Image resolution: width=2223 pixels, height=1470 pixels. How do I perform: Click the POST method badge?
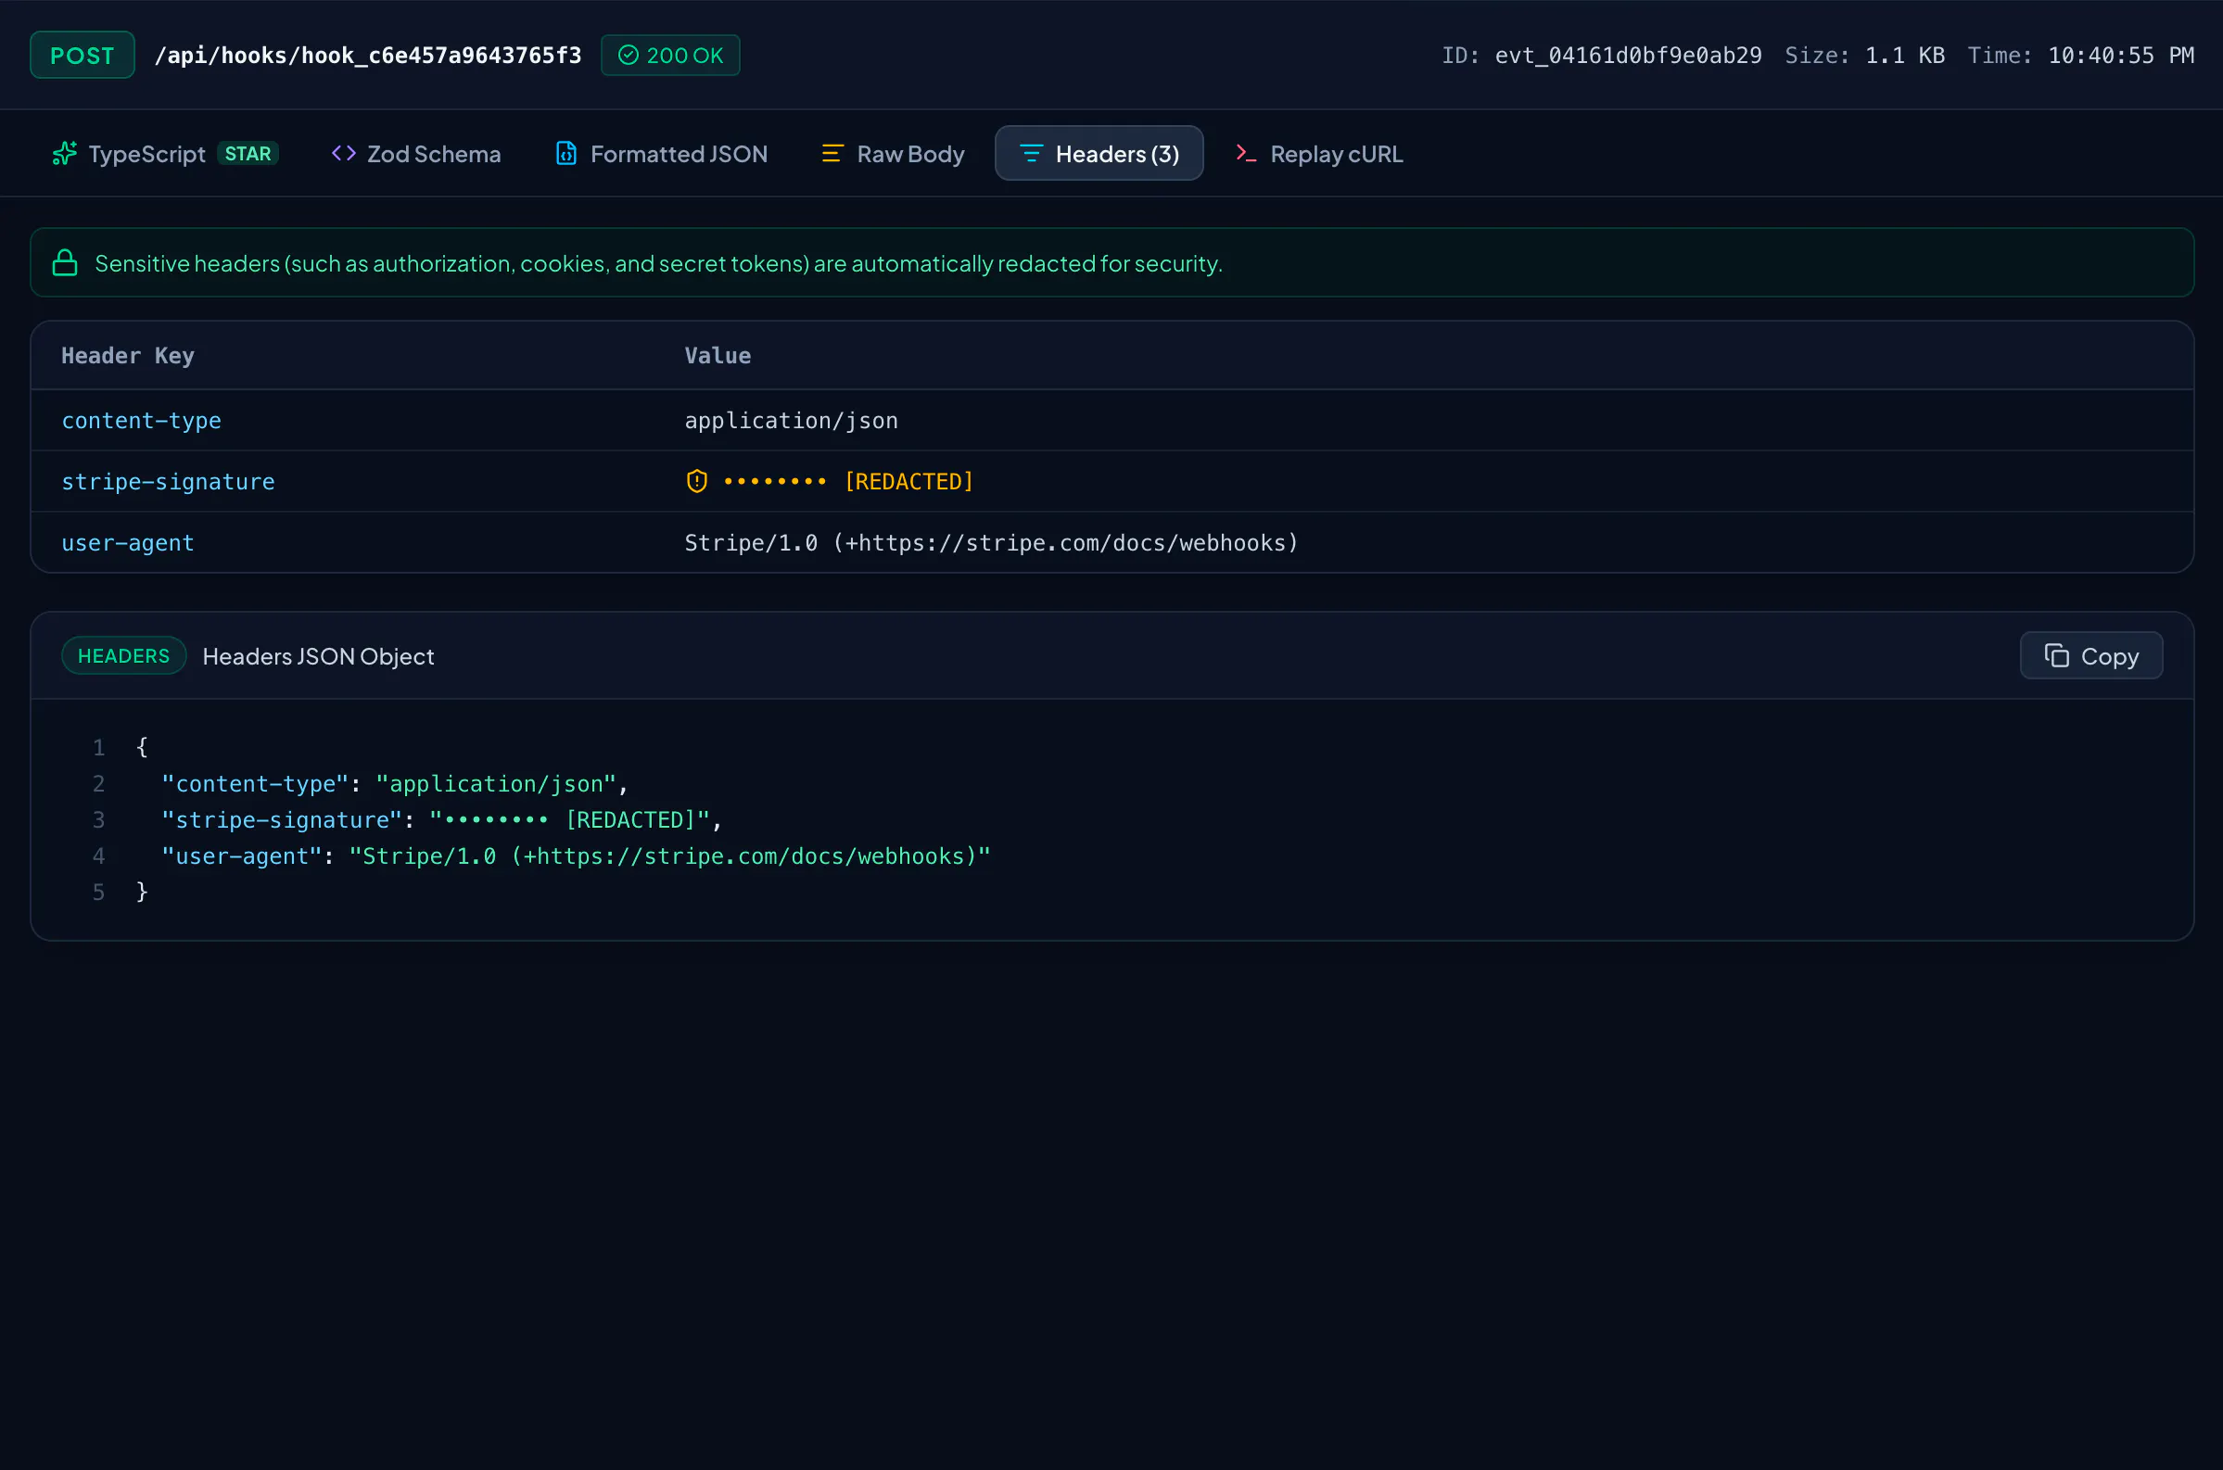pyautogui.click(x=83, y=56)
